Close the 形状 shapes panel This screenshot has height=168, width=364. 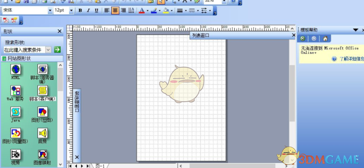pyautogui.click(x=59, y=31)
